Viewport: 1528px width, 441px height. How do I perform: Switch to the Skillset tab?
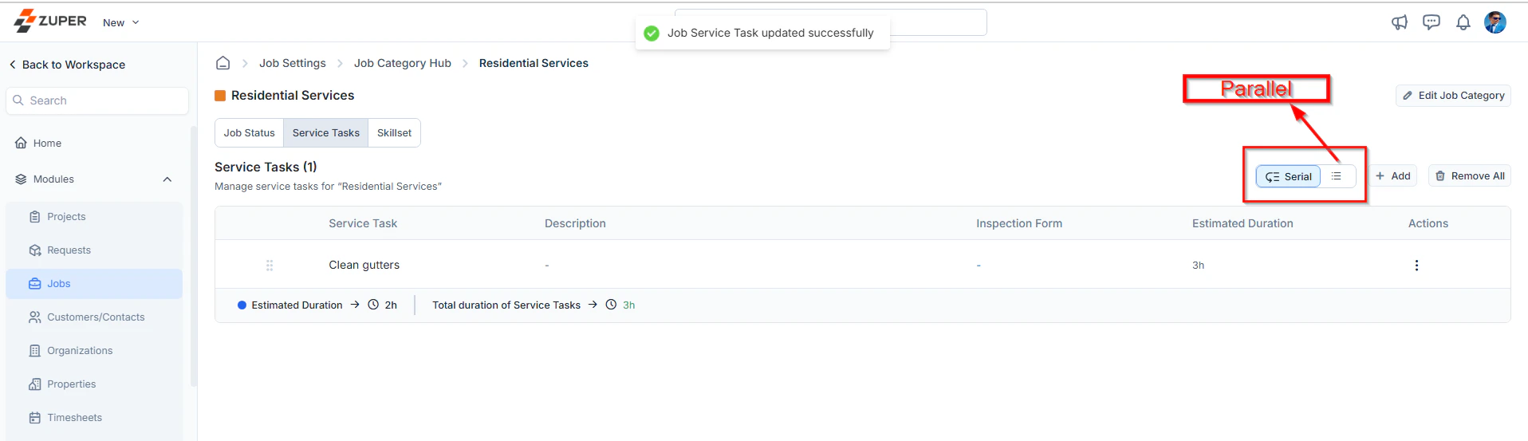[x=394, y=133]
